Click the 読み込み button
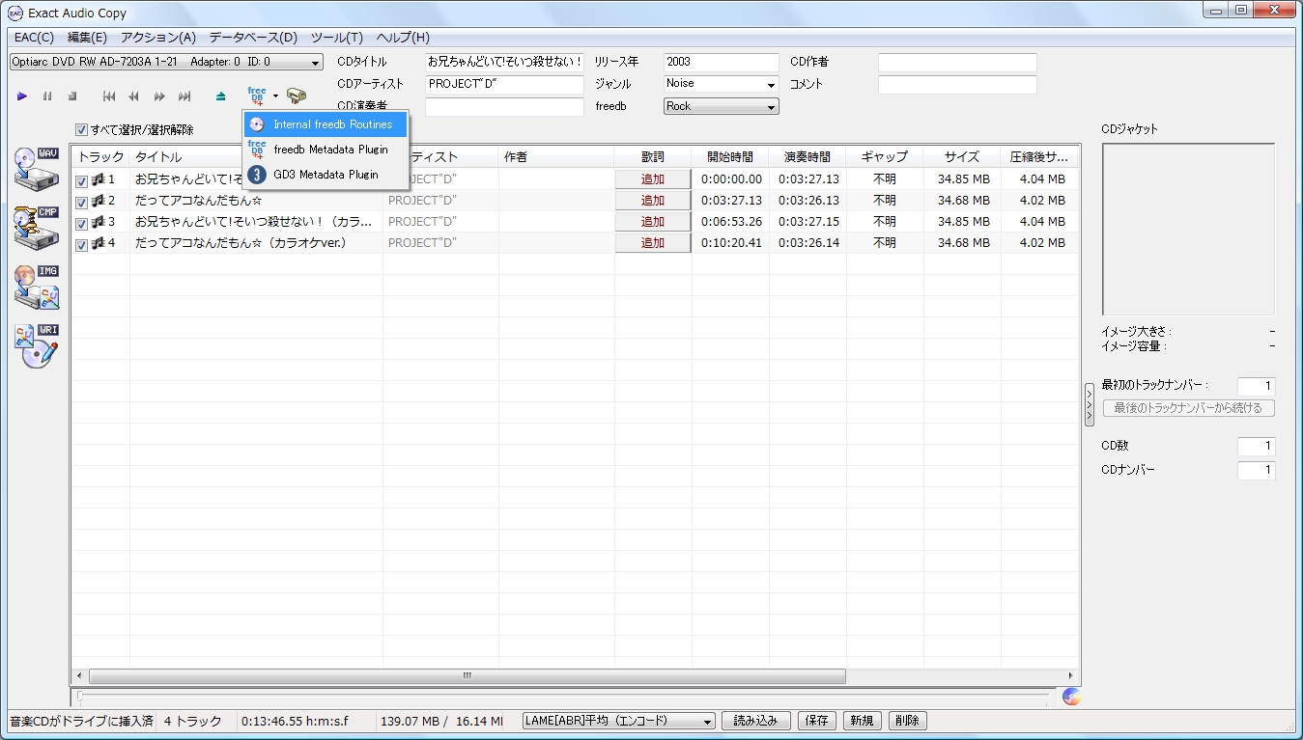Viewport: 1303px width, 740px height. (756, 721)
